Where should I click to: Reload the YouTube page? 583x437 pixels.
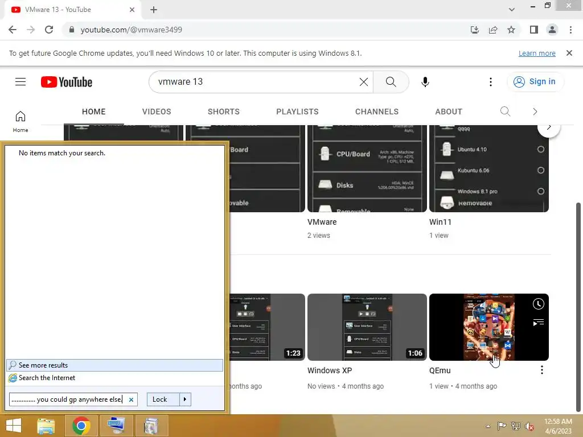pos(49,30)
